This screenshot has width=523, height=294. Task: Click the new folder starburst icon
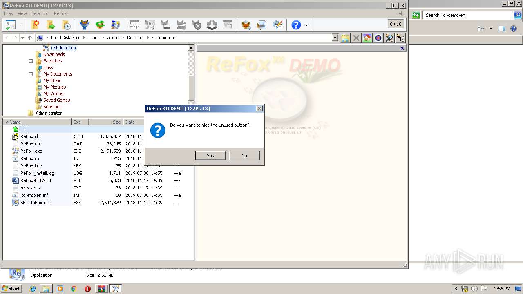pyautogui.click(x=36, y=25)
